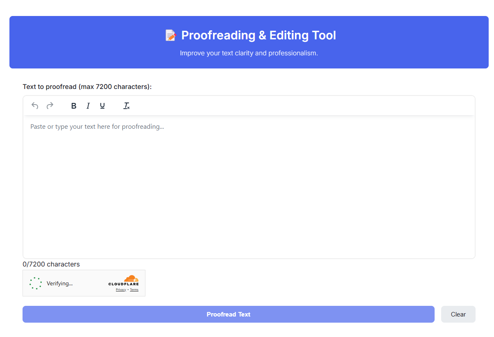494x337 pixels.
Task: Clear text formatting with Tx icon
Action: tap(127, 106)
